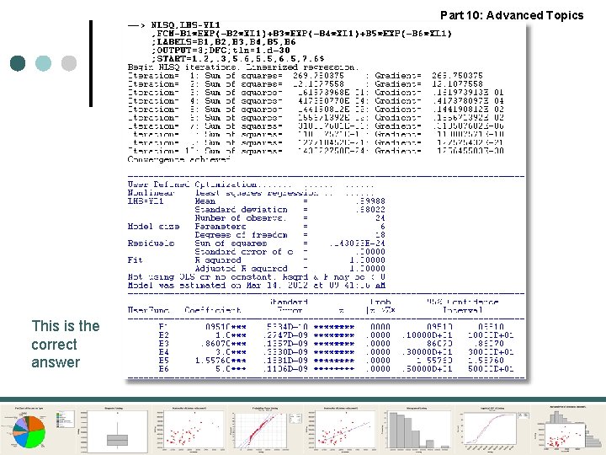Click the 'Model was estimated on Mar 14' line
The height and width of the screenshot is (455, 606).
[x=256, y=286]
